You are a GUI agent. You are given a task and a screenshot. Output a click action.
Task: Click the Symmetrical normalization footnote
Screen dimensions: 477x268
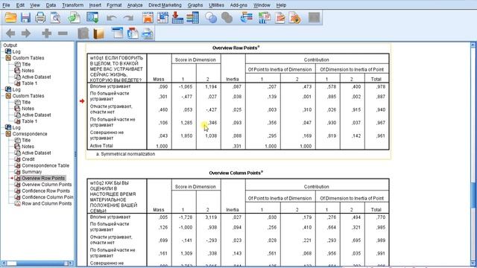126,154
